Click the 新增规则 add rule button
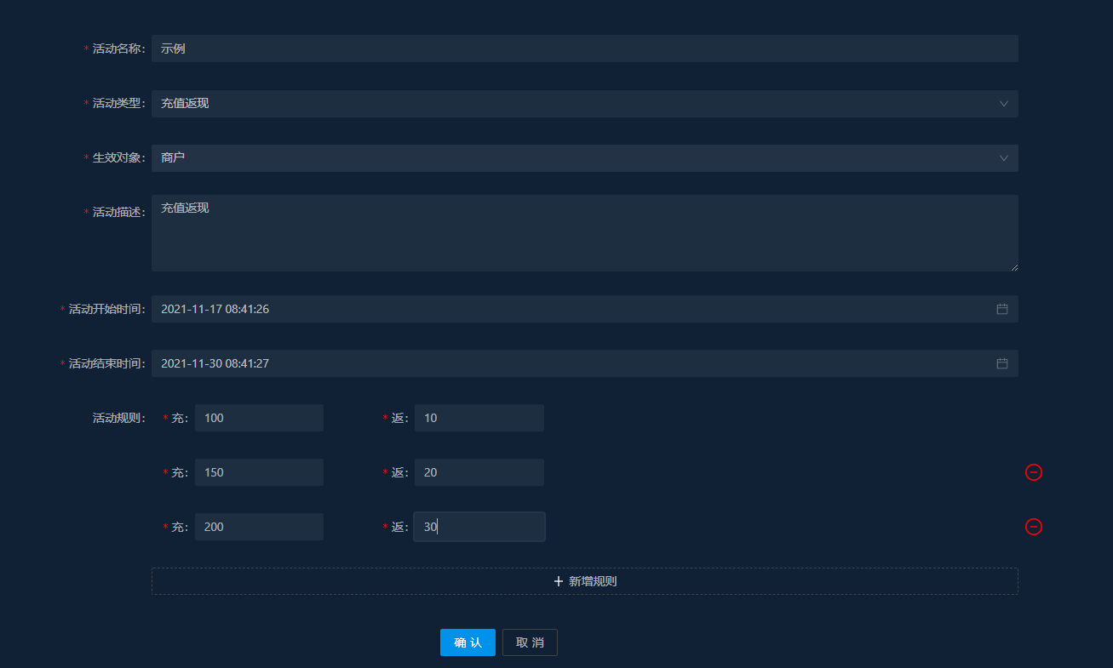Screen dimensions: 1113x668 (584, 581)
